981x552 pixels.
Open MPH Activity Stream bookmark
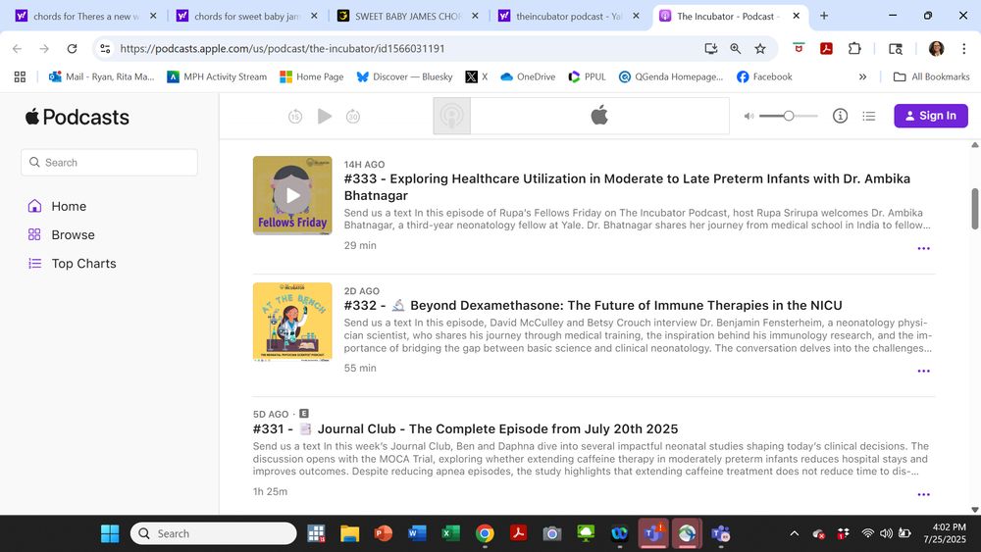click(217, 76)
